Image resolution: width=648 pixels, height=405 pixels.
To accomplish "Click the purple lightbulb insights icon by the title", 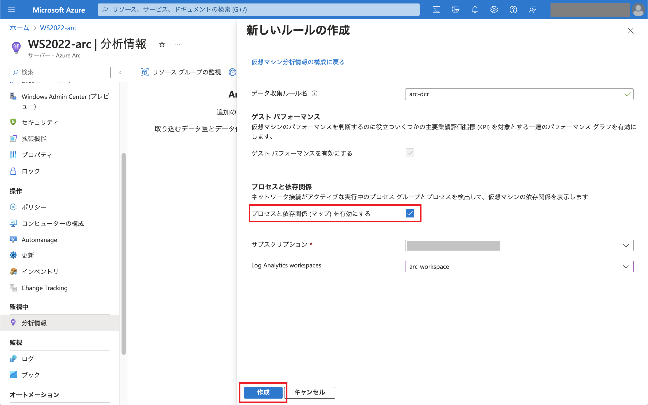I will pyautogui.click(x=16, y=48).
